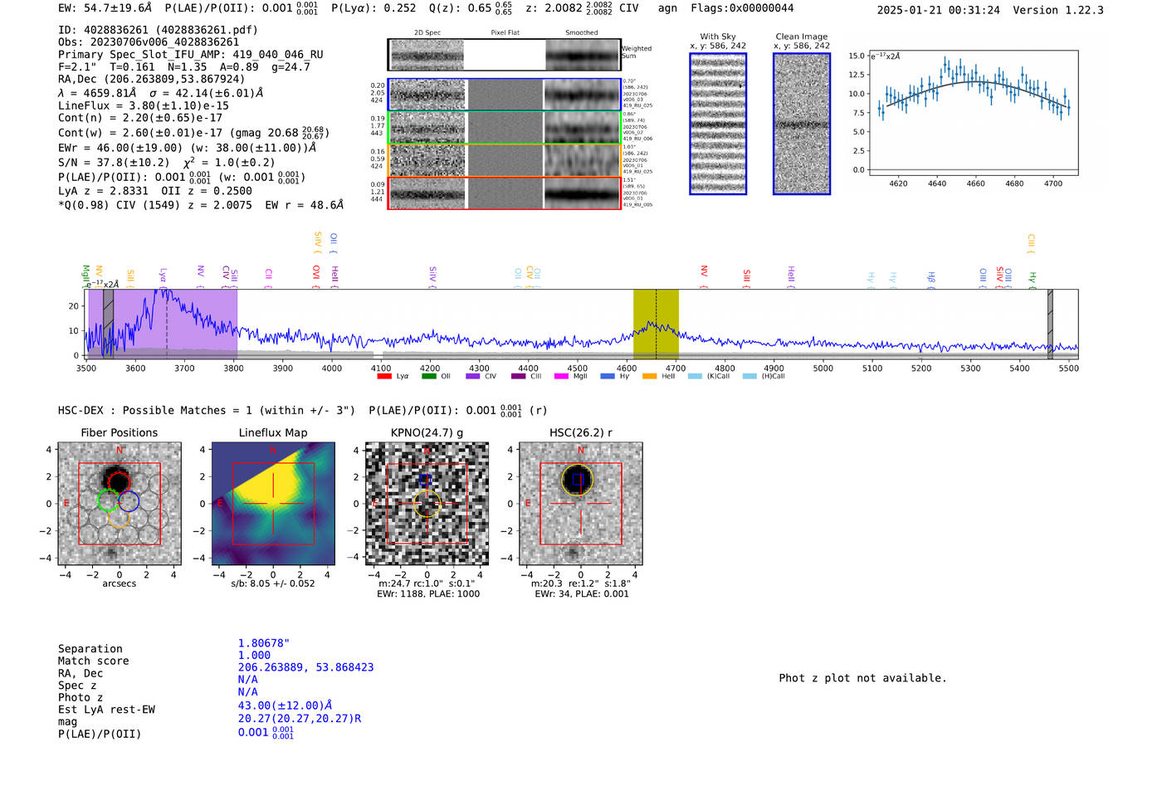Click the green OII legend swatch
The height and width of the screenshot is (791, 1162).
[428, 377]
